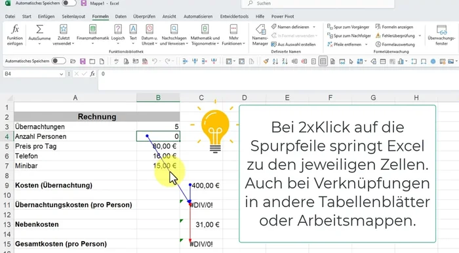The image size is (459, 253).
Task: Click Spur zum Vorgänger
Action: tap(348, 27)
